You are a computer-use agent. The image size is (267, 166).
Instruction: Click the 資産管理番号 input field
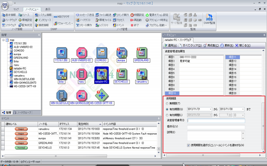click(216, 121)
